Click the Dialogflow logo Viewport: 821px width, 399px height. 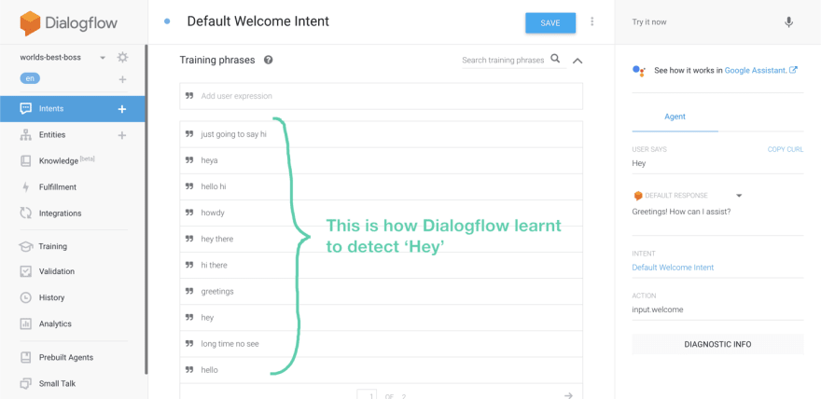pyautogui.click(x=69, y=23)
